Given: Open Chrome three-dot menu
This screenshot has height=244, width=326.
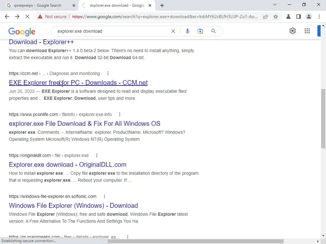Looking at the screenshot, I should point(319,17).
